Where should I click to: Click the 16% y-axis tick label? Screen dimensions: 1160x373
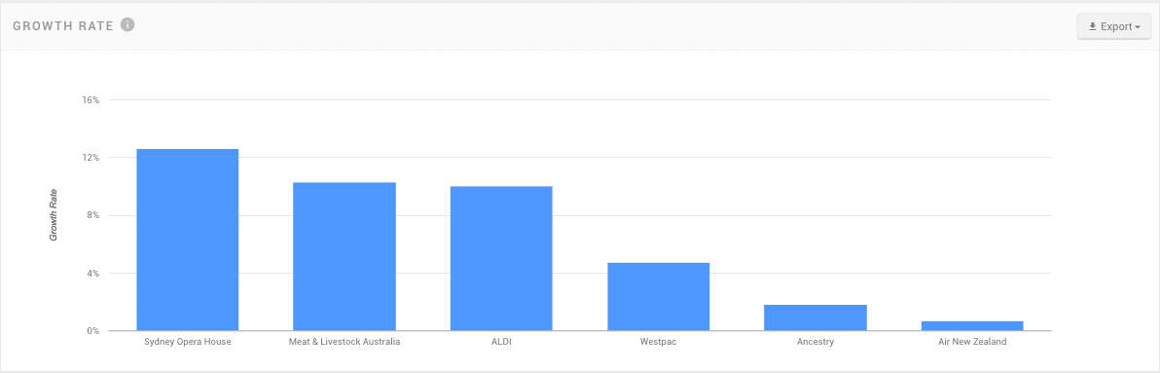(x=91, y=100)
